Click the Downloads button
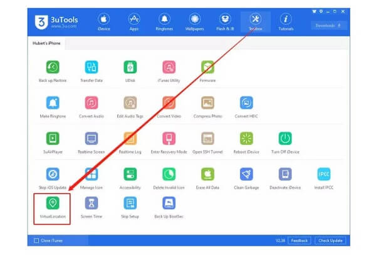Screen dimensions: 376x255 tap(329, 26)
